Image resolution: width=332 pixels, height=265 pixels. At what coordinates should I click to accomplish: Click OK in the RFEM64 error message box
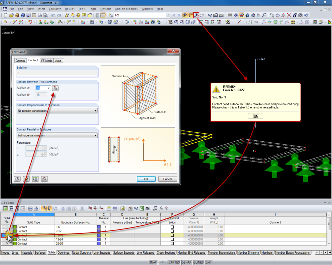256,116
